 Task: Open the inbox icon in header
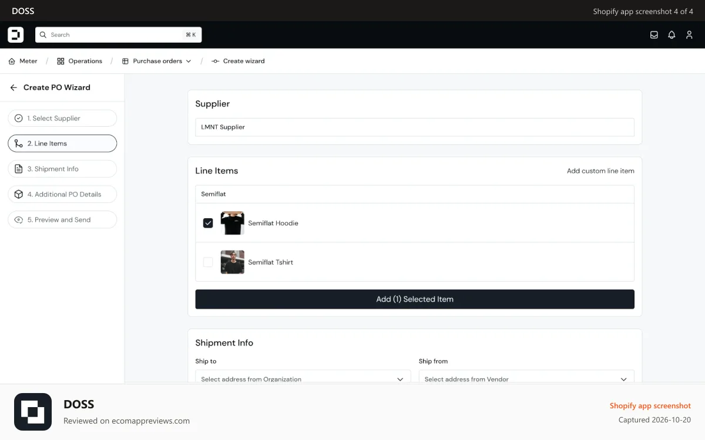click(654, 35)
